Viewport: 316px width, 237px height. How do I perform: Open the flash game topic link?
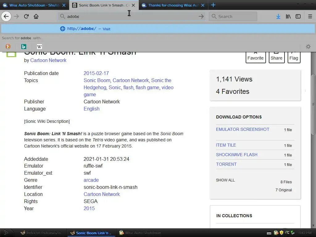click(147, 87)
